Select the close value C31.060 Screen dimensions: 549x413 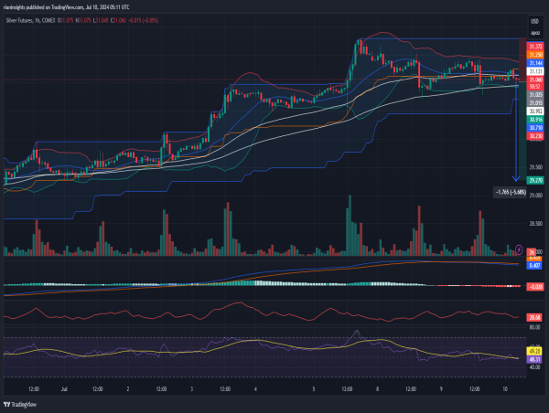[x=118, y=21]
